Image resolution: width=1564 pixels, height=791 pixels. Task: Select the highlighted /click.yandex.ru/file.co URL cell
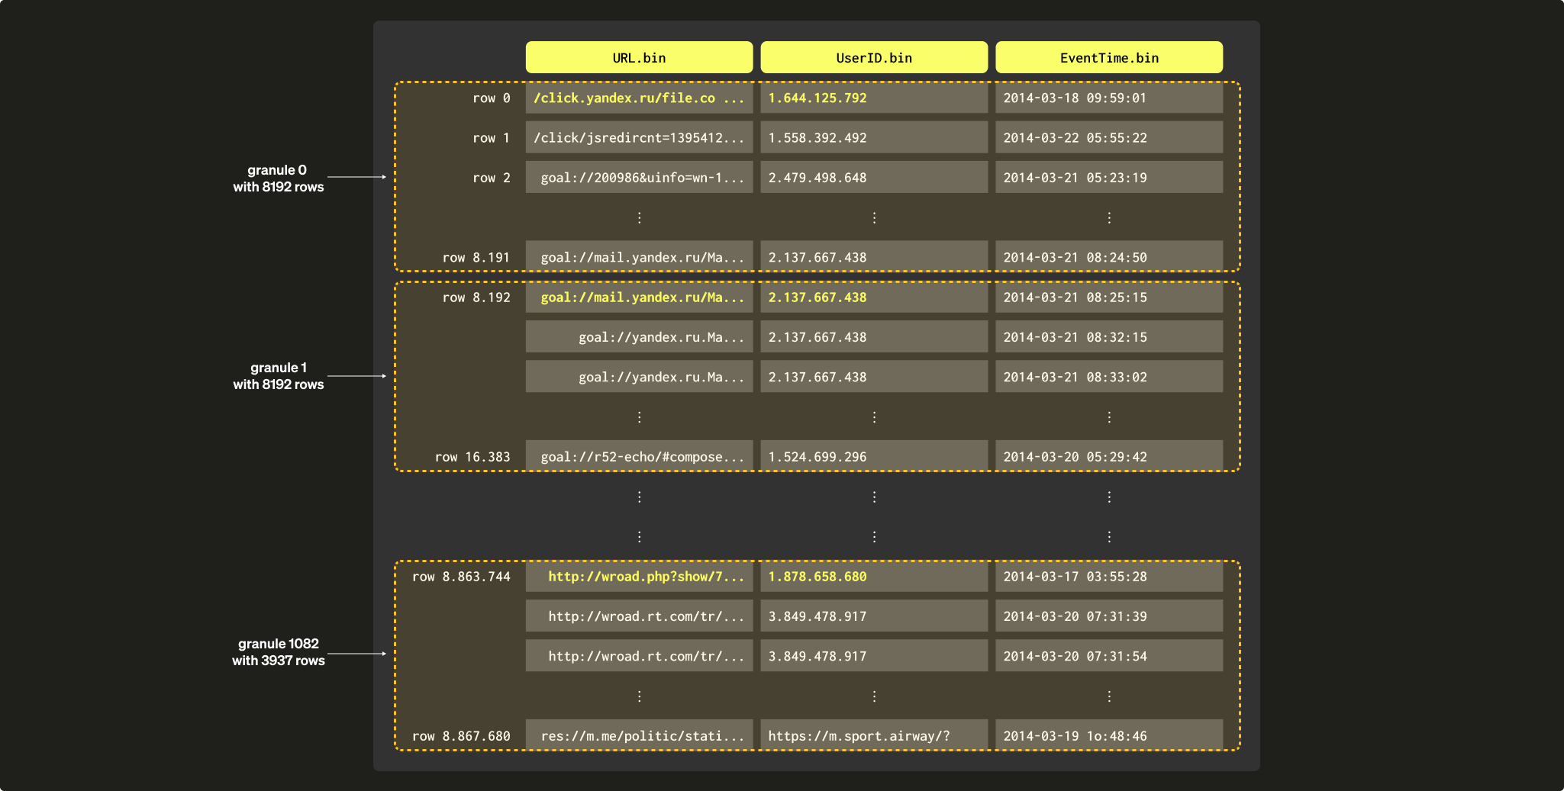tap(639, 98)
